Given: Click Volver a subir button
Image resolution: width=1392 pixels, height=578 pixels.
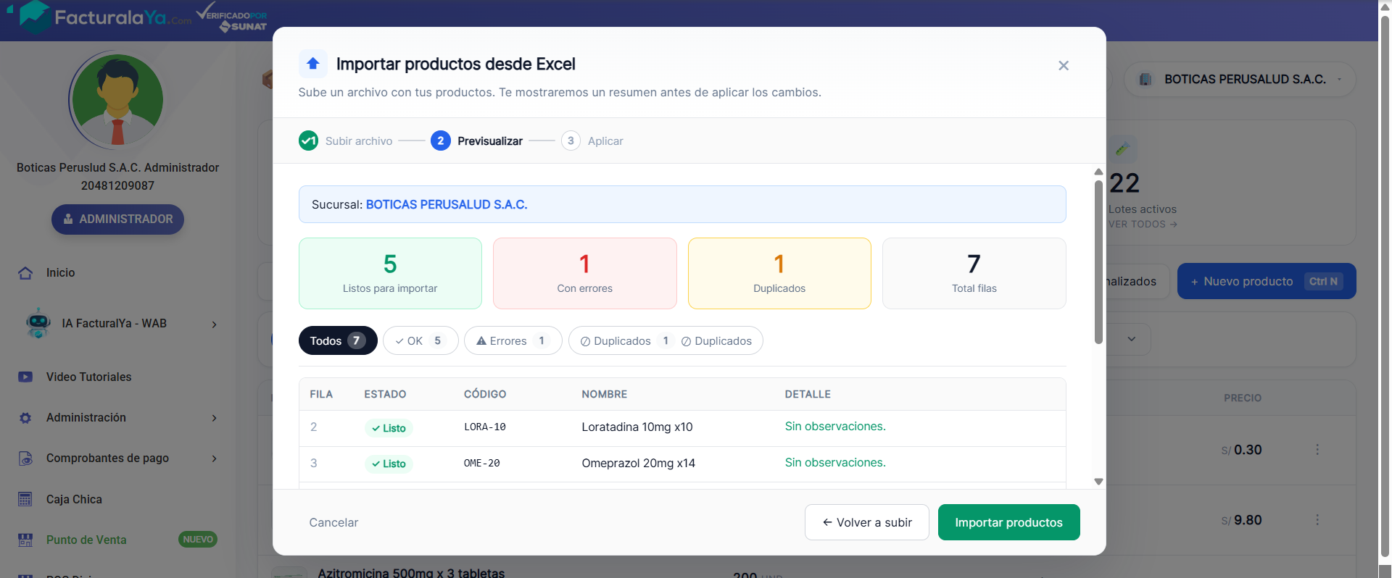Looking at the screenshot, I should click(867, 522).
